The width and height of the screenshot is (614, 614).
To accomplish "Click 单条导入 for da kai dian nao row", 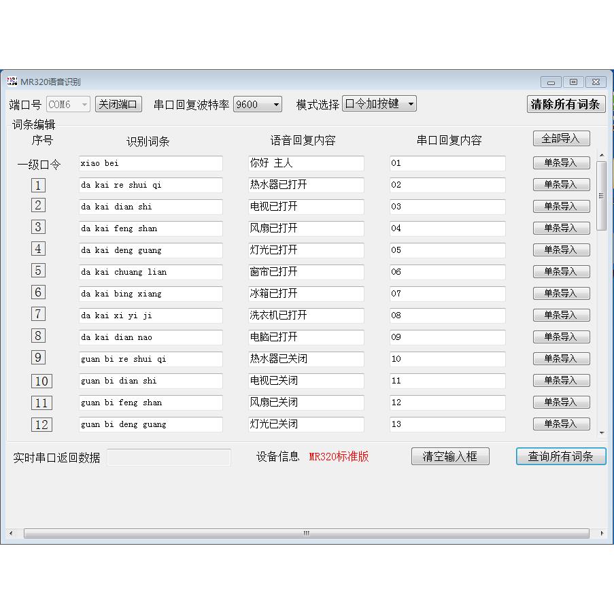I will 561,337.
